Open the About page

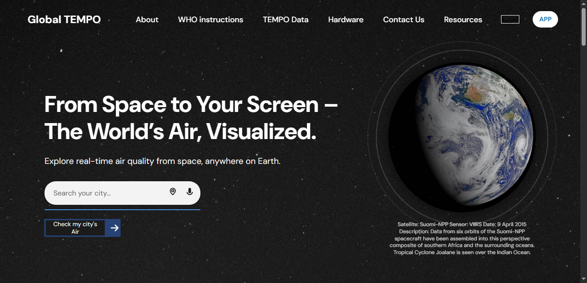(x=147, y=20)
